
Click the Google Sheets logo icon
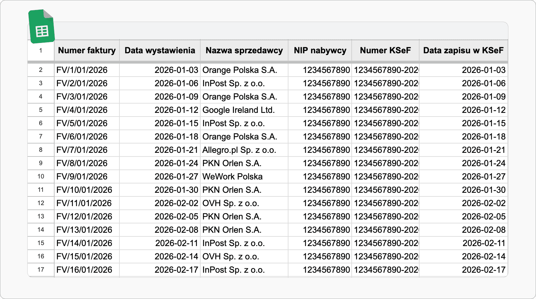pyautogui.click(x=42, y=27)
